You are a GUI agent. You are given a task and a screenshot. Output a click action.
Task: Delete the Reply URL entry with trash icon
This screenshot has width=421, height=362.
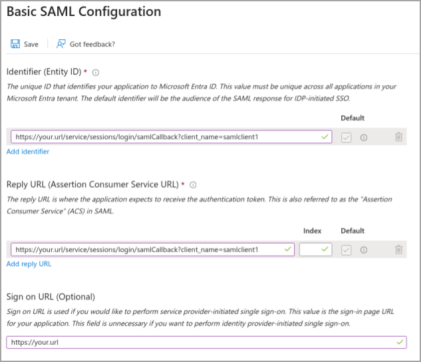coord(398,250)
